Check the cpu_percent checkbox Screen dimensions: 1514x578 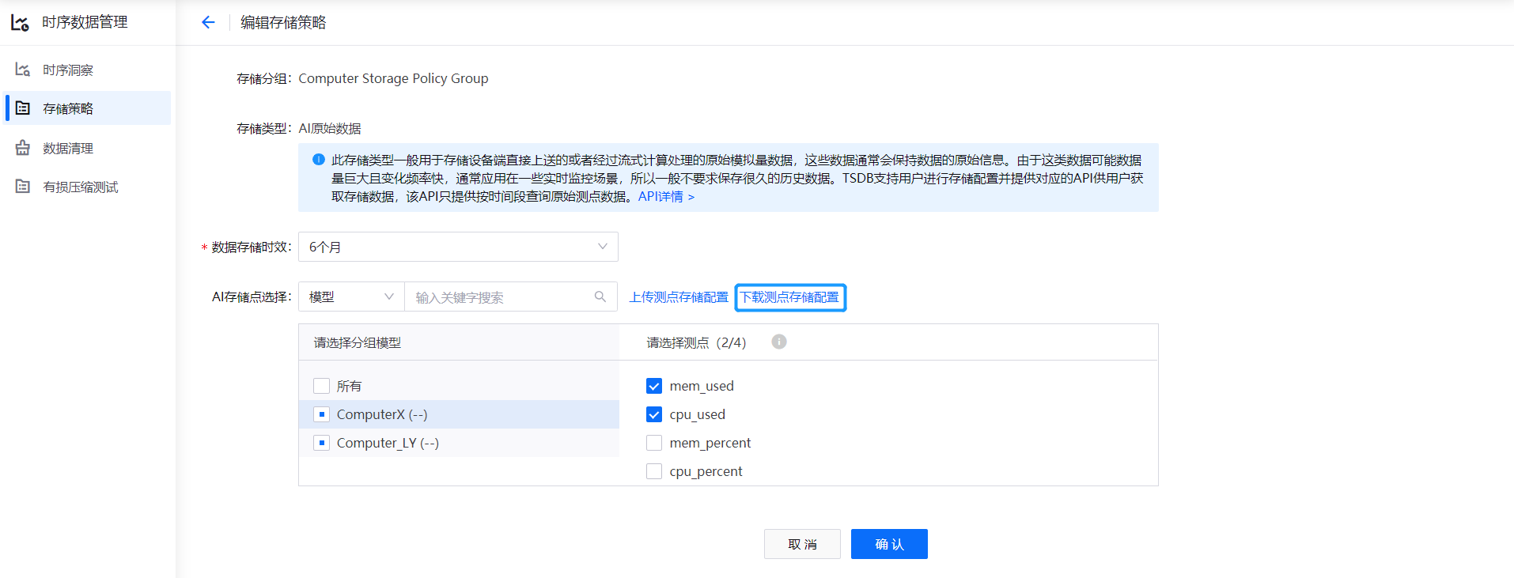(654, 471)
